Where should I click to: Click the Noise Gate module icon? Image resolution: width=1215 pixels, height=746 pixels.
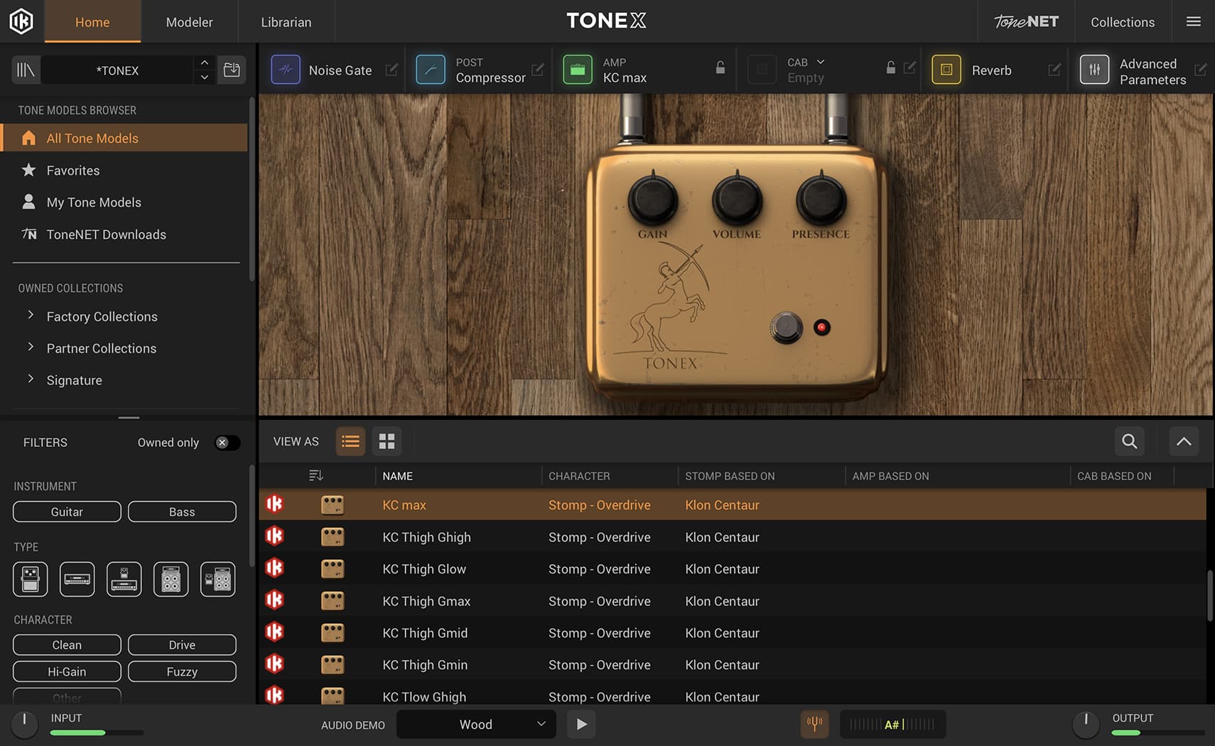pyautogui.click(x=286, y=70)
